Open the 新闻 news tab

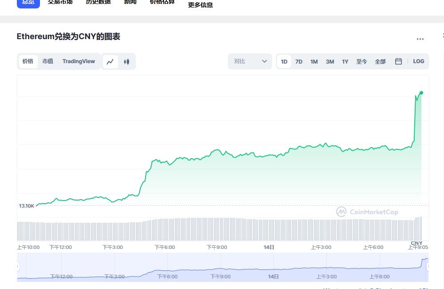click(x=130, y=2)
